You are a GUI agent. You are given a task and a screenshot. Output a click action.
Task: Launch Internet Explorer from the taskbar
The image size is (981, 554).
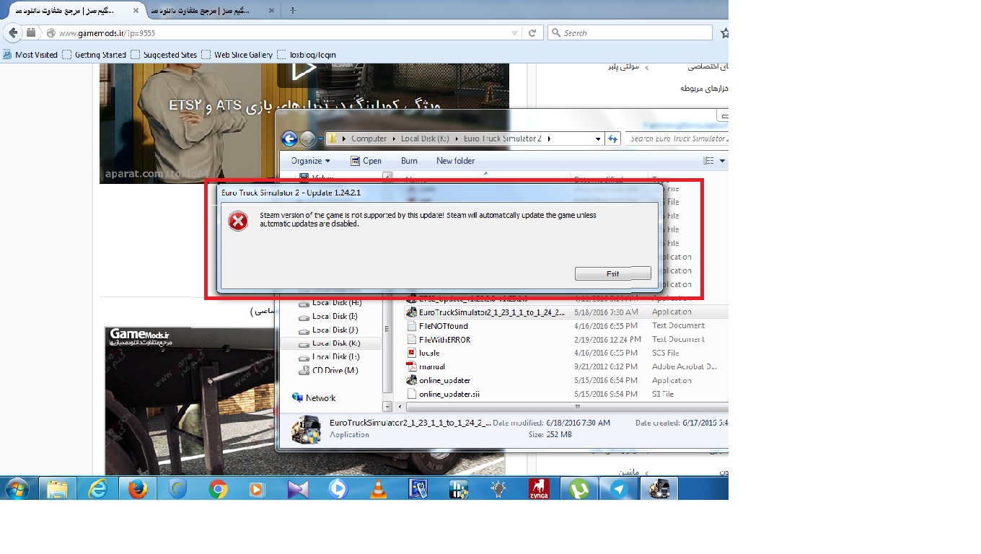click(x=97, y=489)
